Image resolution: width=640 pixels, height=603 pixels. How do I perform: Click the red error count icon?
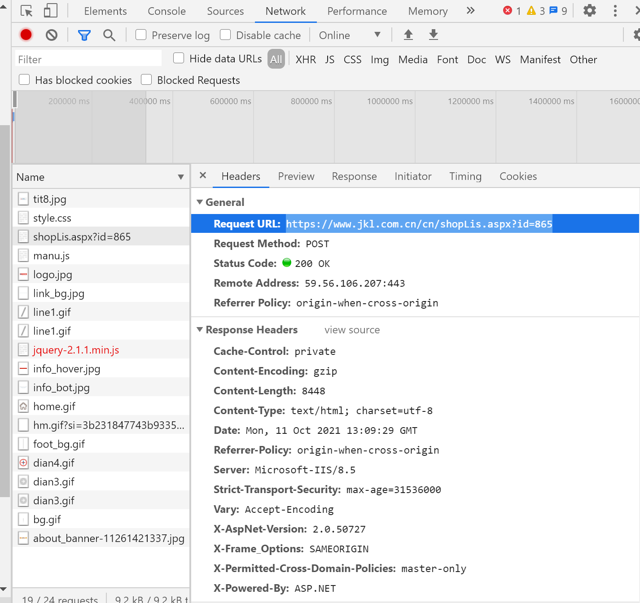click(x=508, y=11)
